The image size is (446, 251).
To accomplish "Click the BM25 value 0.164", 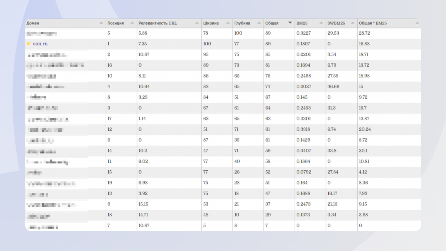I will tap(302, 183).
